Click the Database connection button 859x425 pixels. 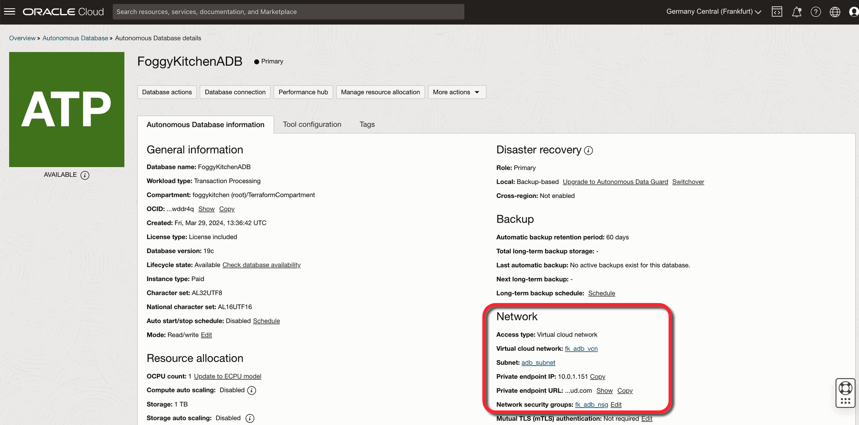point(235,92)
